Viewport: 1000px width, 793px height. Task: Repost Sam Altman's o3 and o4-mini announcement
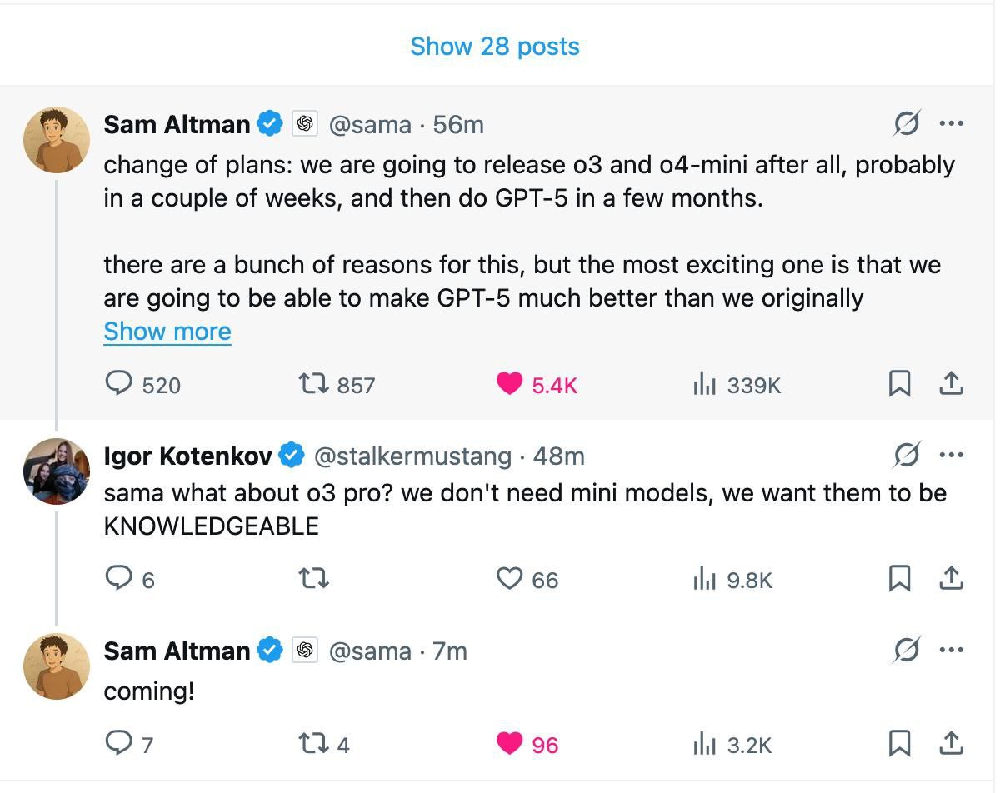[312, 384]
